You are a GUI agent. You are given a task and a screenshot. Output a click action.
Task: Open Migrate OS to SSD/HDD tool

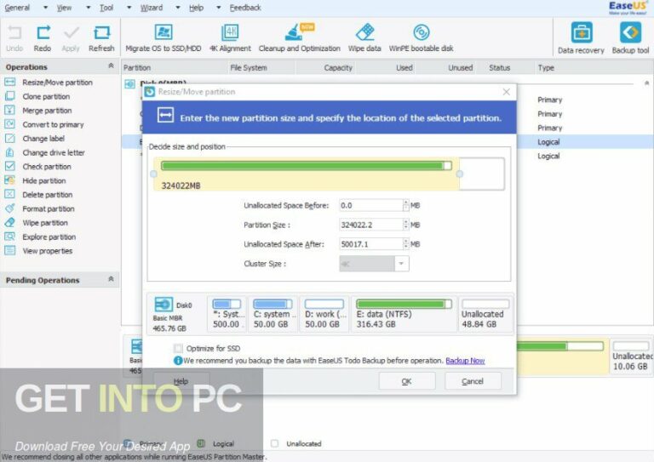click(163, 38)
